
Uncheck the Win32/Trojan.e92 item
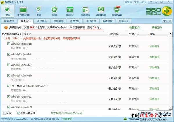tap(8, 96)
